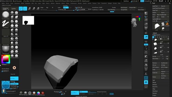Toggle the Zadd mode
Viewport: 172px width, 97px height.
point(59,8)
